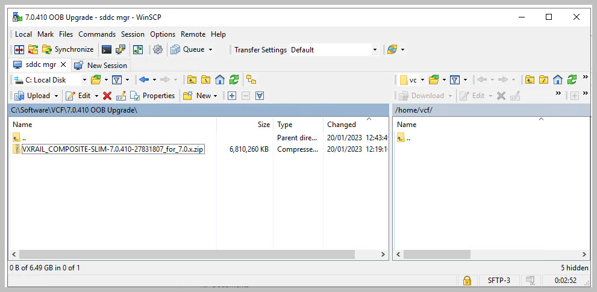Expand the C: Local Disk drive dropdown

point(84,79)
